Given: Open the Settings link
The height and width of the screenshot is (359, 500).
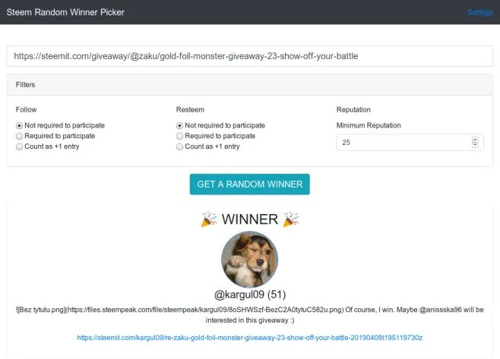Looking at the screenshot, I should (x=479, y=12).
